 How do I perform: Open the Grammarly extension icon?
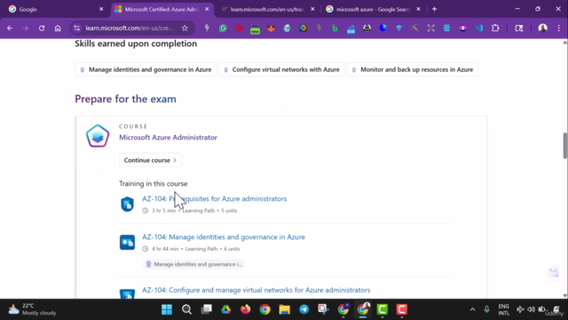(x=223, y=28)
